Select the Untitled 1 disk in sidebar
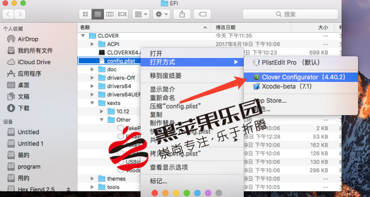The height and width of the screenshot is (197, 370). [x=25, y=143]
